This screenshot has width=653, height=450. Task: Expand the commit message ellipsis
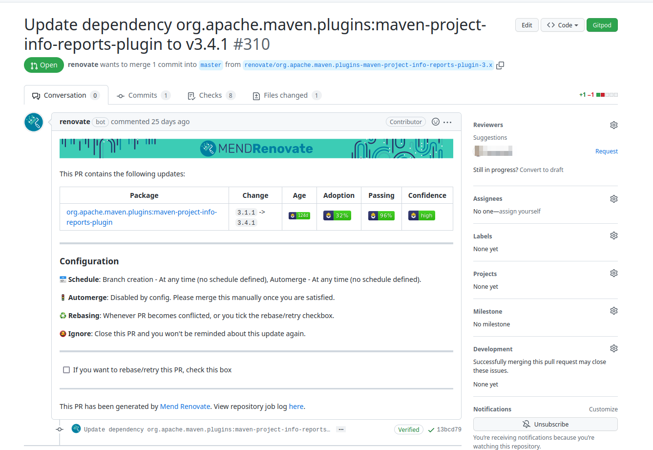point(341,429)
